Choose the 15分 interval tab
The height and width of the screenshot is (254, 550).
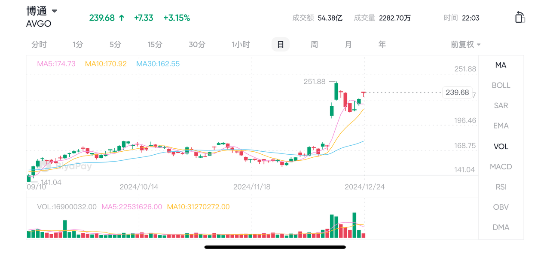[155, 44]
